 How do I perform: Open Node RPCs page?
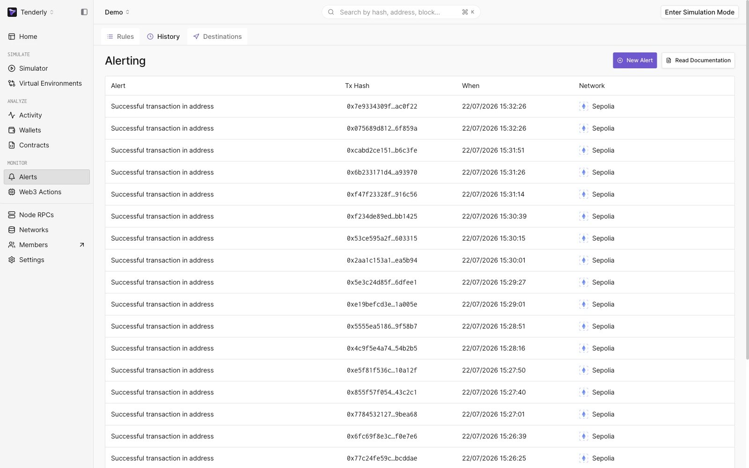click(x=47, y=215)
